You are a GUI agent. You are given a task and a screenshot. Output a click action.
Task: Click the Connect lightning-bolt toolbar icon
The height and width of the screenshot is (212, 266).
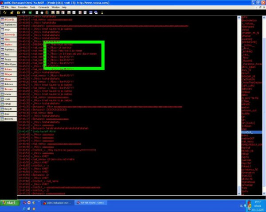click(5, 12)
